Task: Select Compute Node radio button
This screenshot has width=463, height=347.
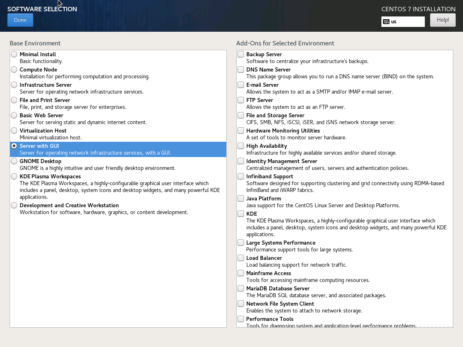Action: pyautogui.click(x=14, y=69)
